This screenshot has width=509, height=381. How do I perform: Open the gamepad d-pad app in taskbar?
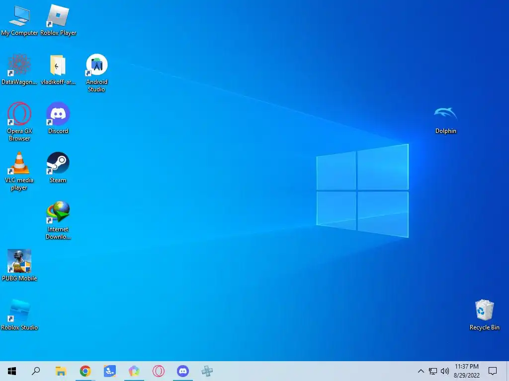point(207,371)
